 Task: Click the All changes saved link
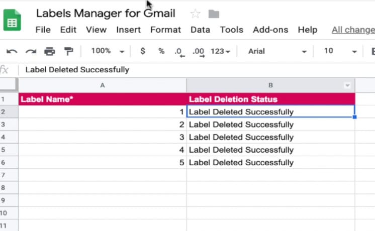click(353, 30)
